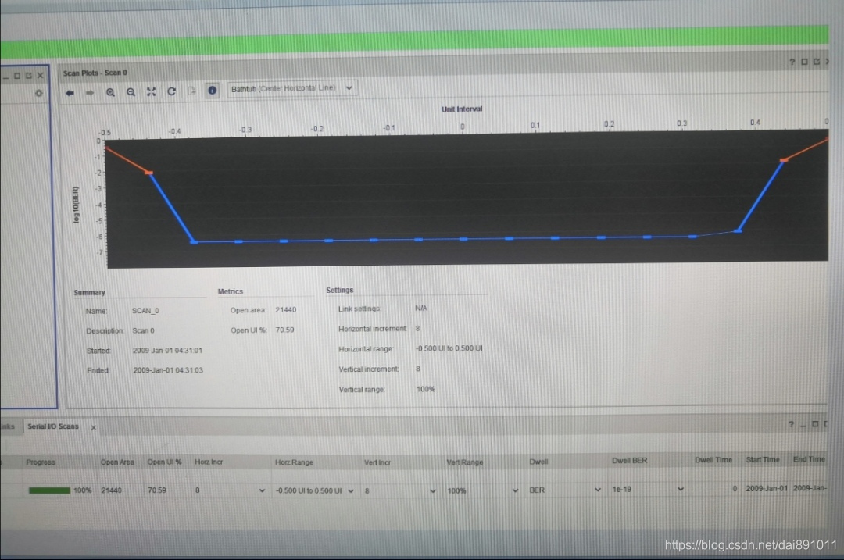
Task: Open help for the Scan Plots panel
Action: pos(792,62)
